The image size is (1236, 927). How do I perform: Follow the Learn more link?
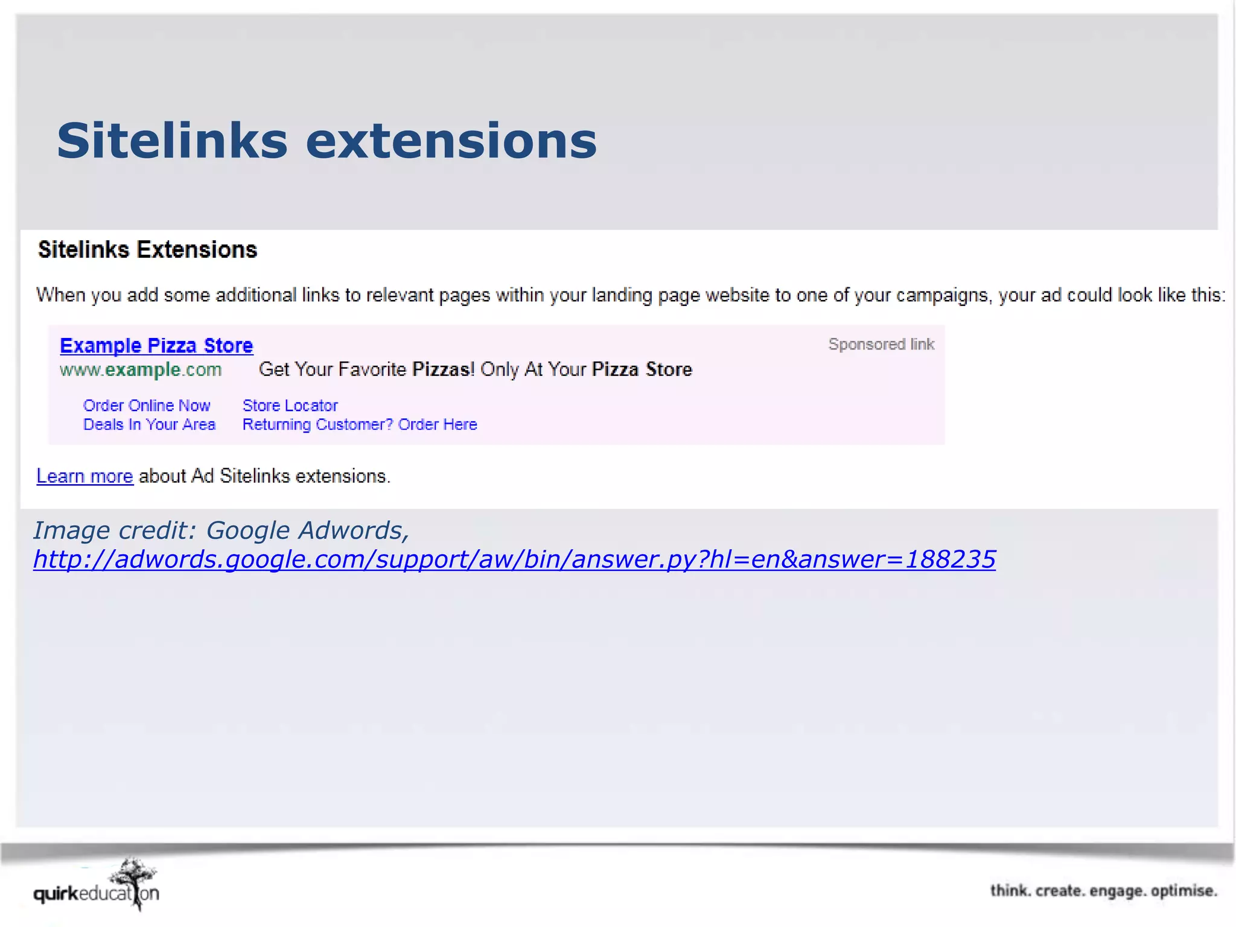pos(84,476)
